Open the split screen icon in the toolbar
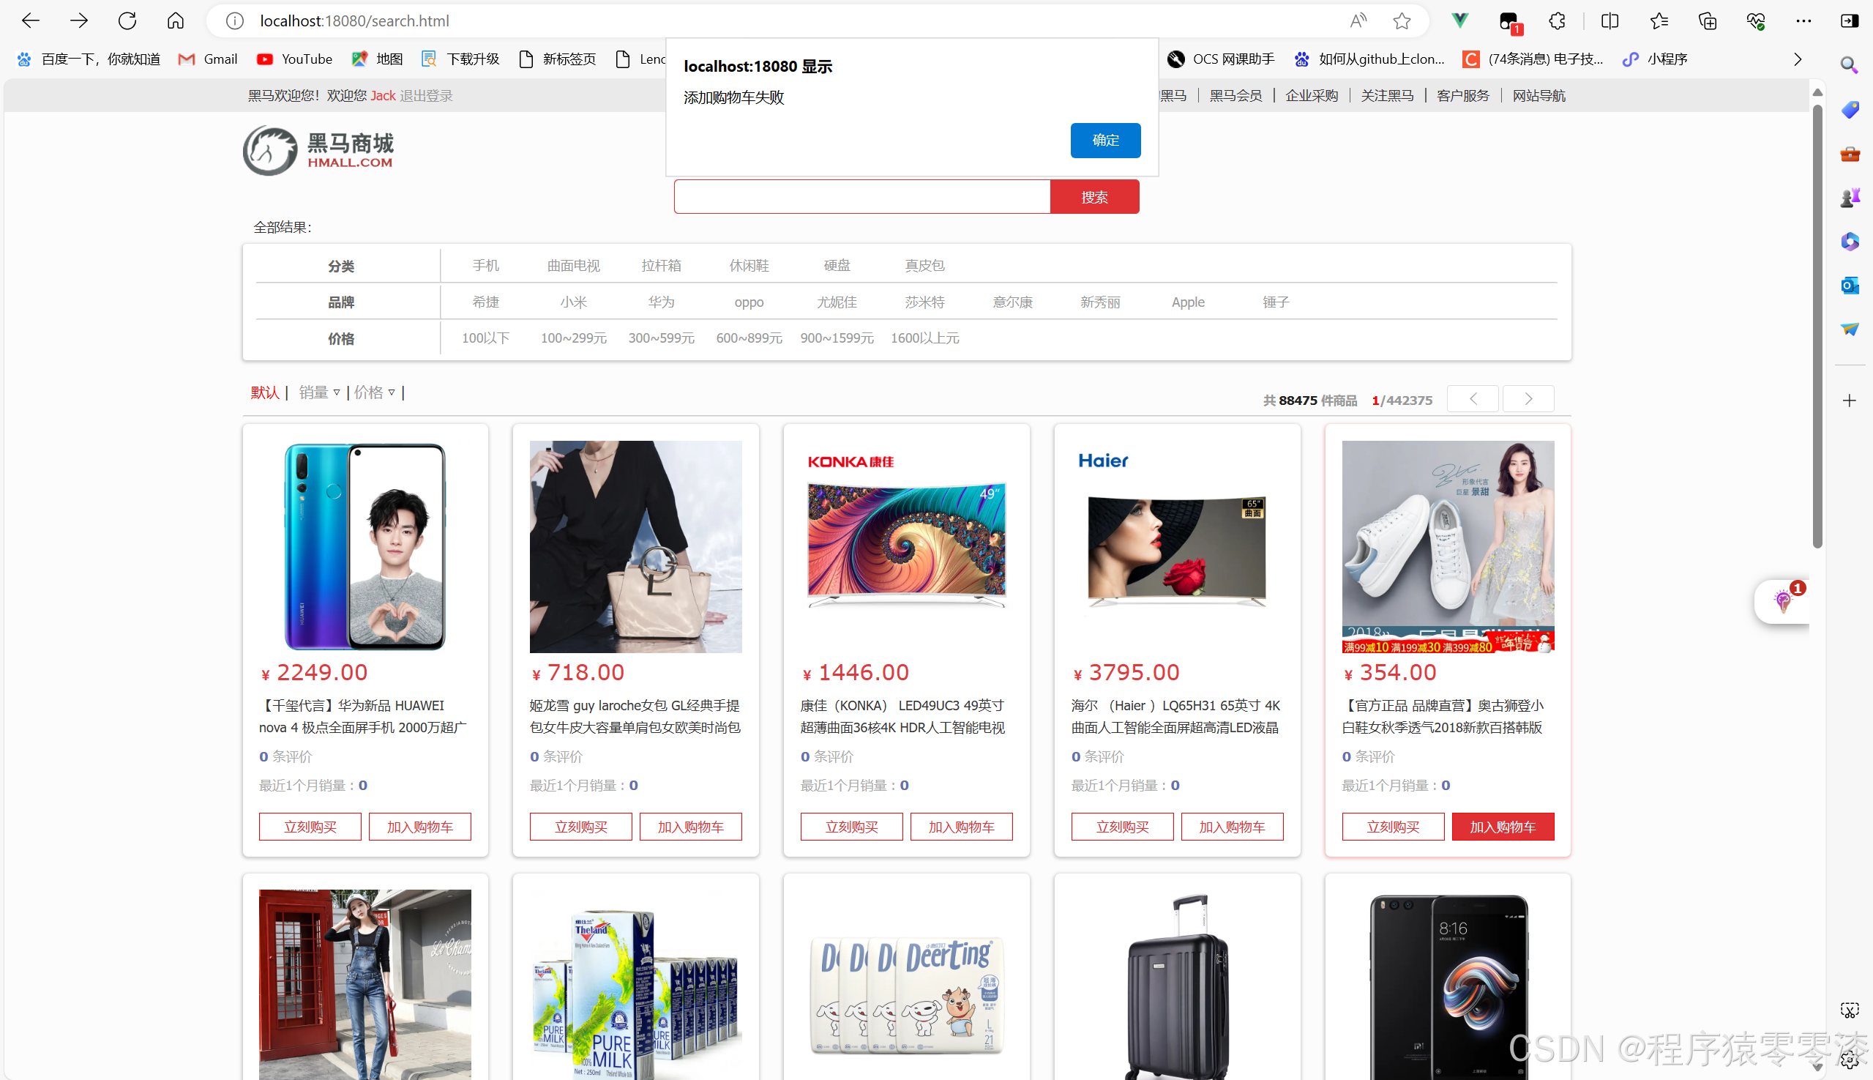 pos(1609,21)
